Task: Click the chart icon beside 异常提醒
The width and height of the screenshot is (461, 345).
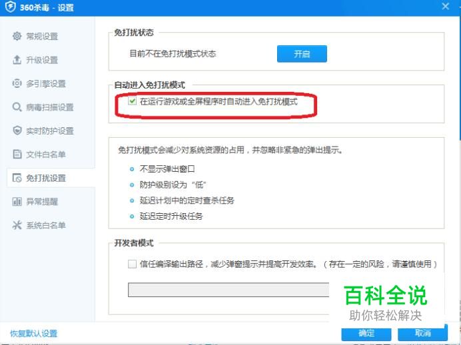Action: [17, 202]
